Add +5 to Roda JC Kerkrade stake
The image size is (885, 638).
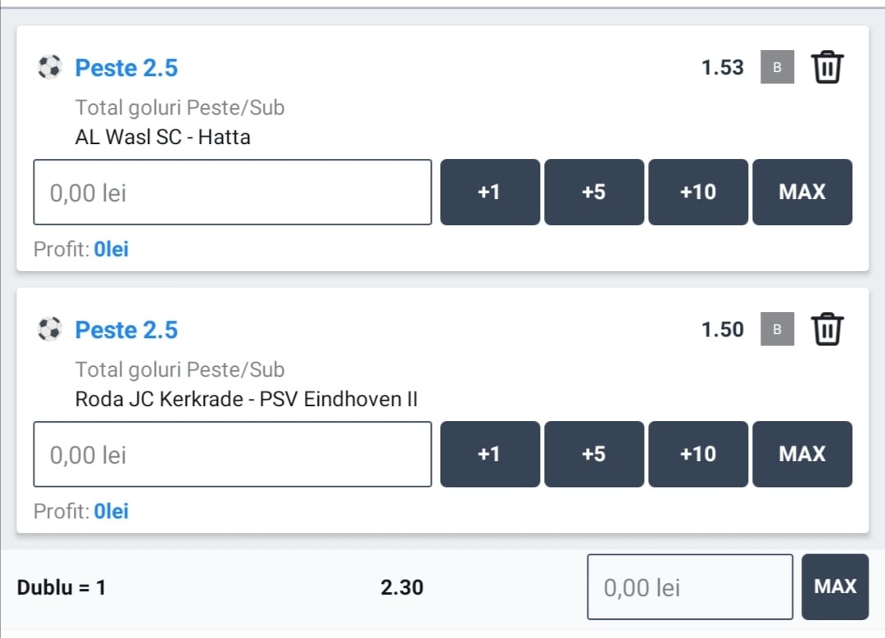coord(593,454)
